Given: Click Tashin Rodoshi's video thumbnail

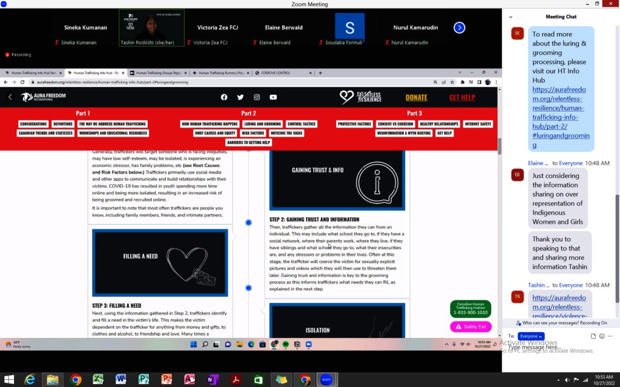Looking at the screenshot, I should 151,28.
